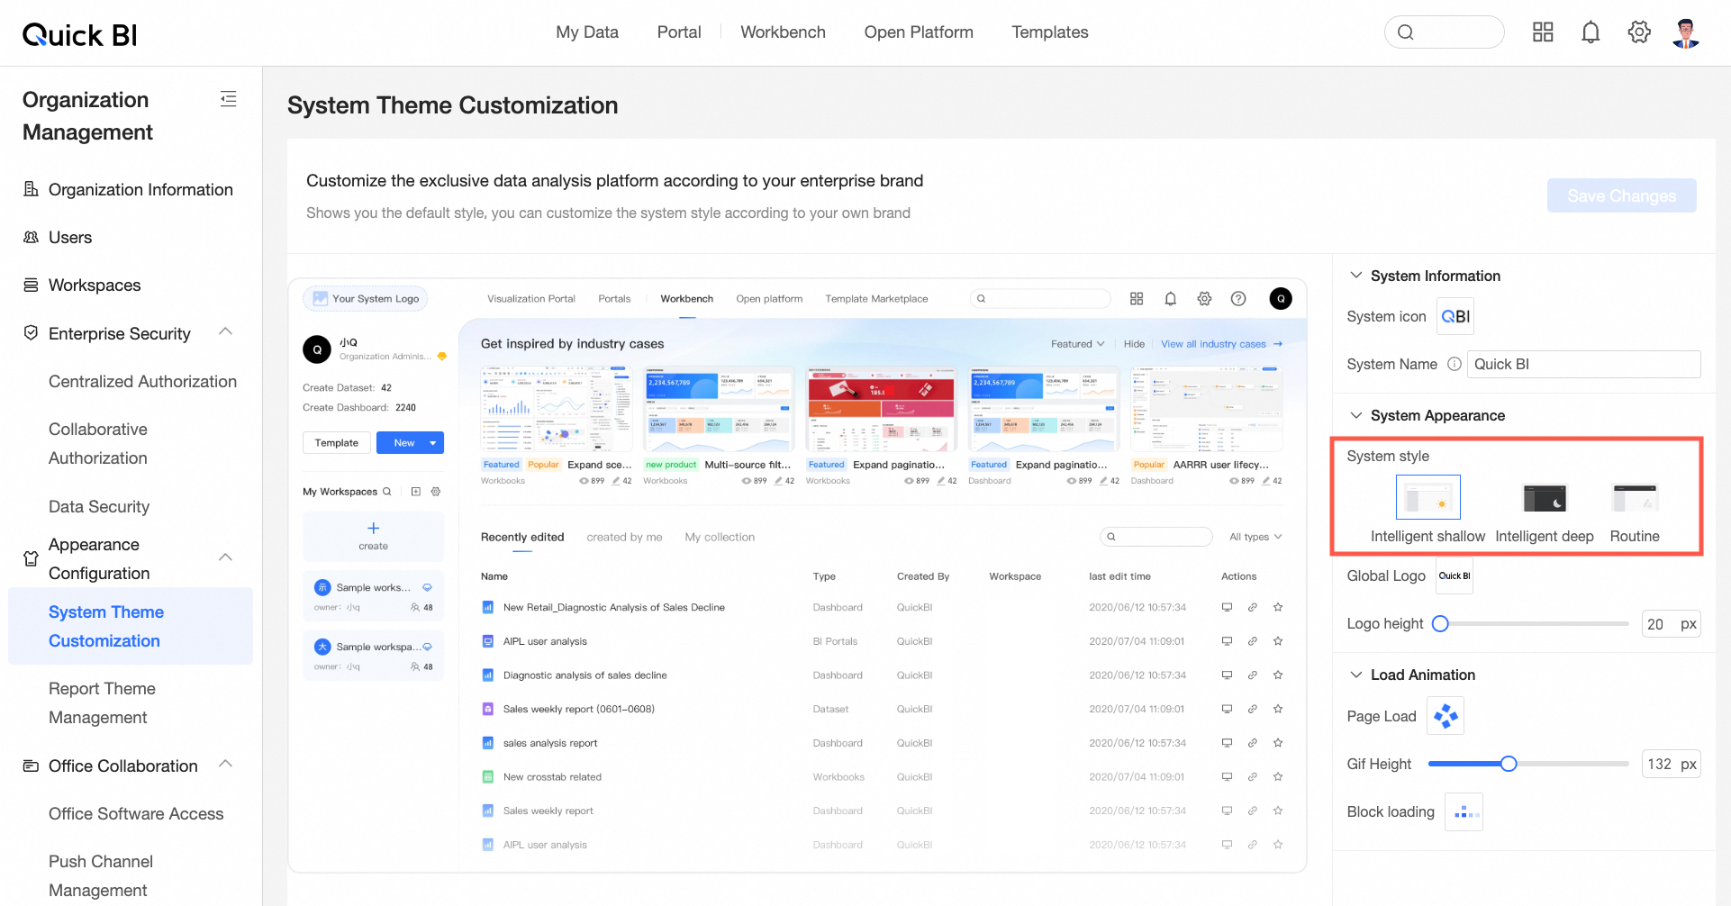
Task: Open the All types filter dropdown
Action: point(1255,537)
